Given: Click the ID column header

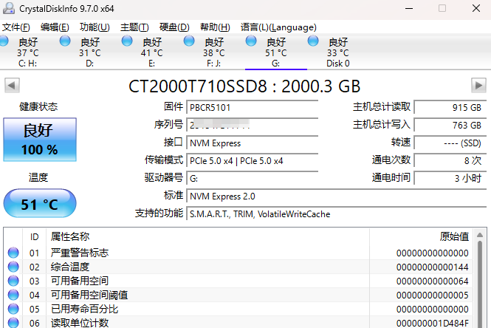Looking at the screenshot, I should pos(35,237).
